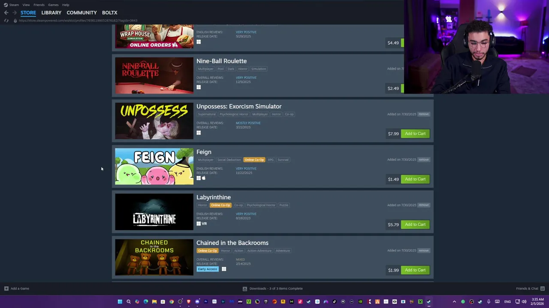
Task: Go back with the Steam back arrow
Action: (x=6, y=12)
